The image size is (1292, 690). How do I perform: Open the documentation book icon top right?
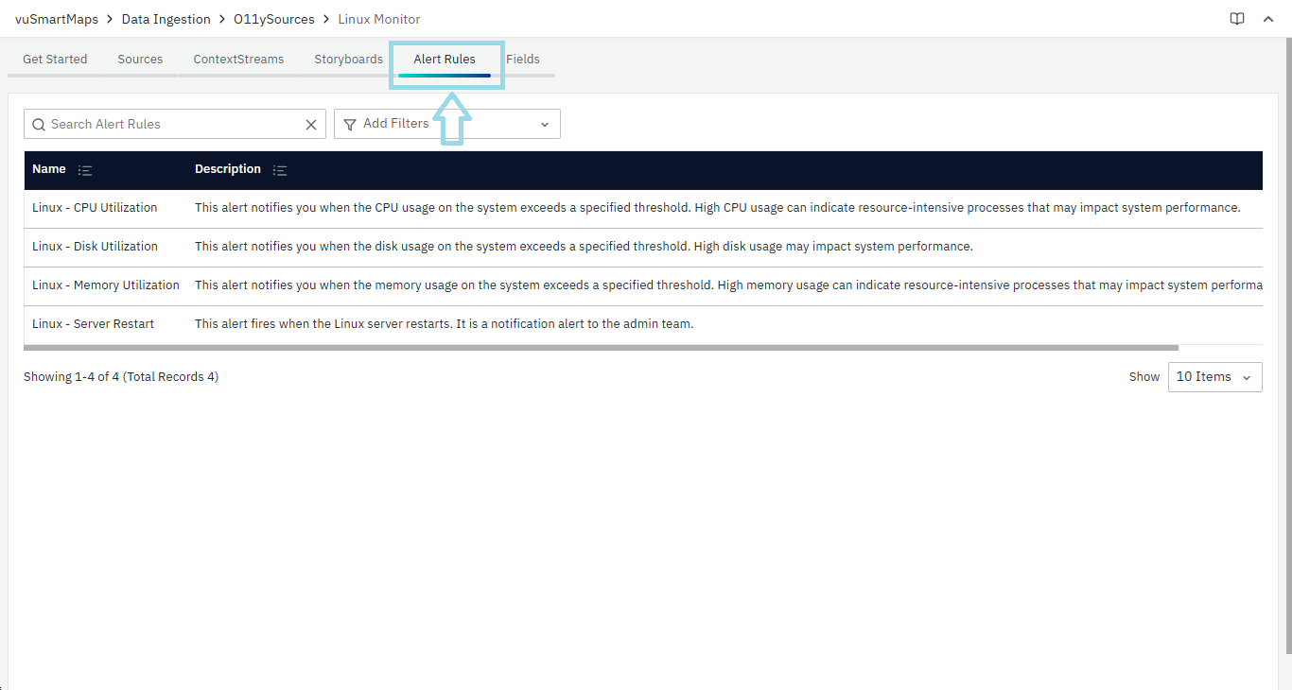[1237, 18]
